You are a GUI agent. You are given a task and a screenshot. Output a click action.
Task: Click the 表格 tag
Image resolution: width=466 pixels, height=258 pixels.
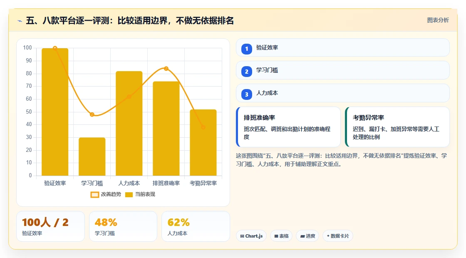[281, 236]
